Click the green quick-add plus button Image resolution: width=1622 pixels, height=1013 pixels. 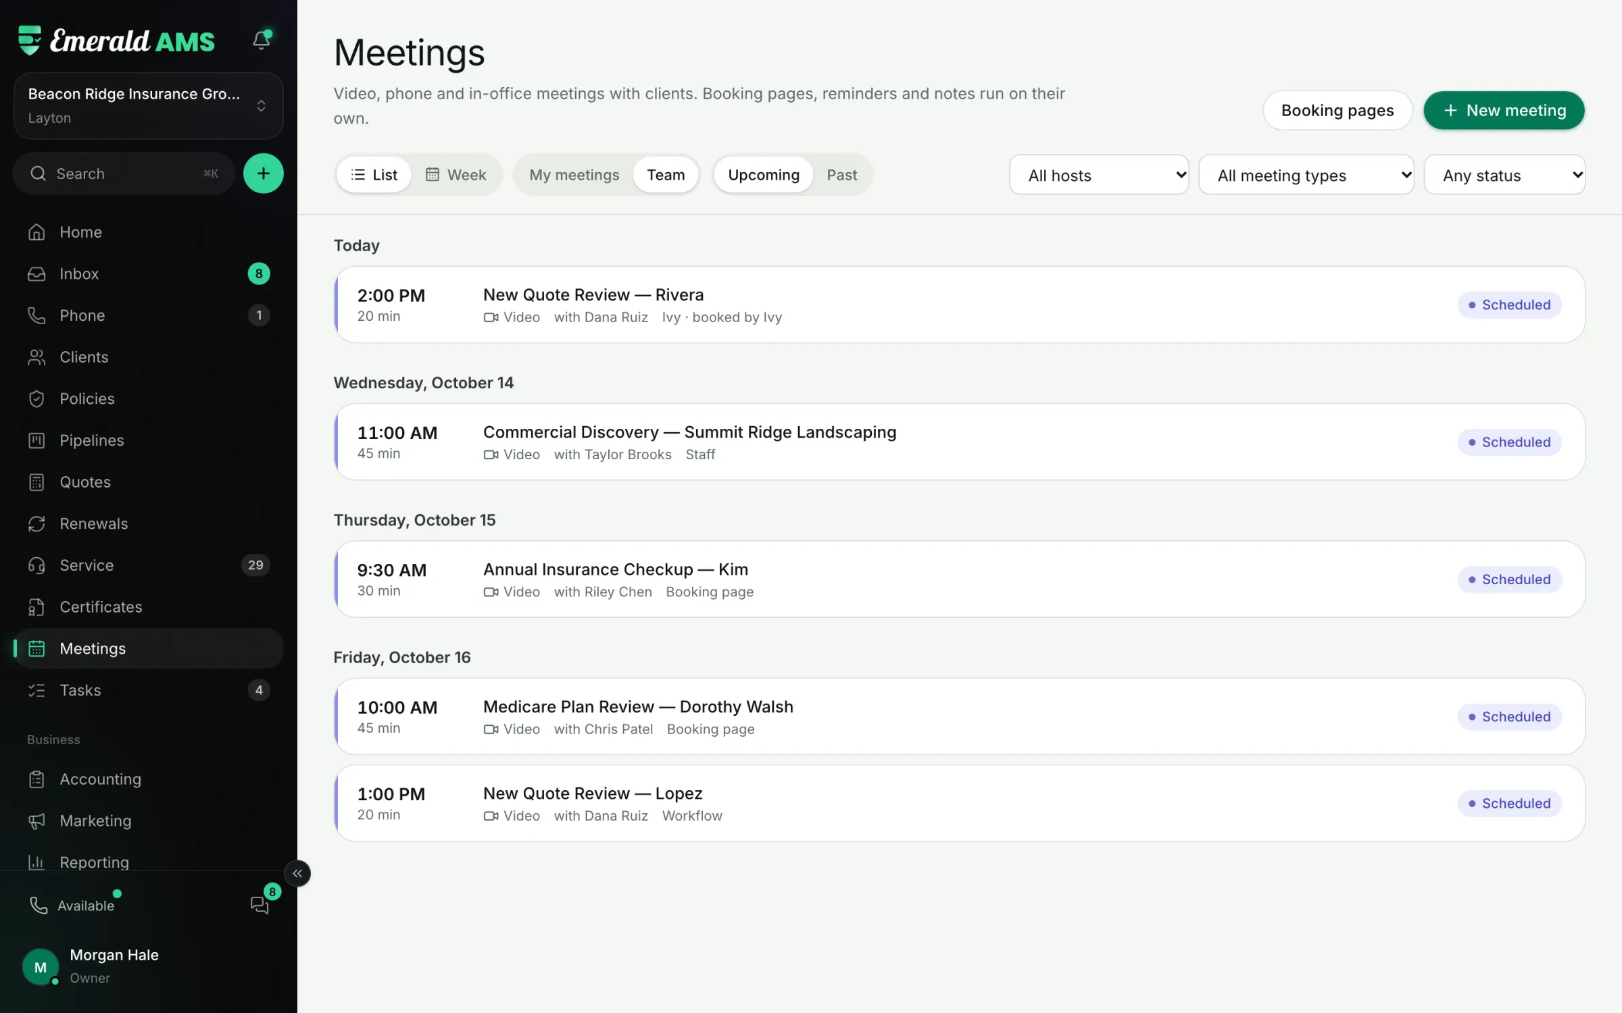[263, 174]
